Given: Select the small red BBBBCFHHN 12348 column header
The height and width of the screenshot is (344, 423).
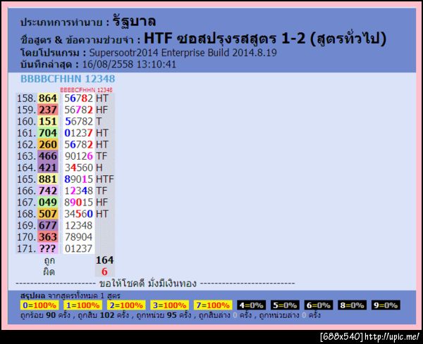Looking at the screenshot, I should pos(86,90).
